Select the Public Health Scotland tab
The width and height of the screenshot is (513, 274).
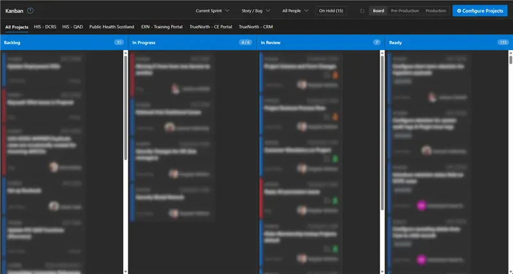coord(112,27)
